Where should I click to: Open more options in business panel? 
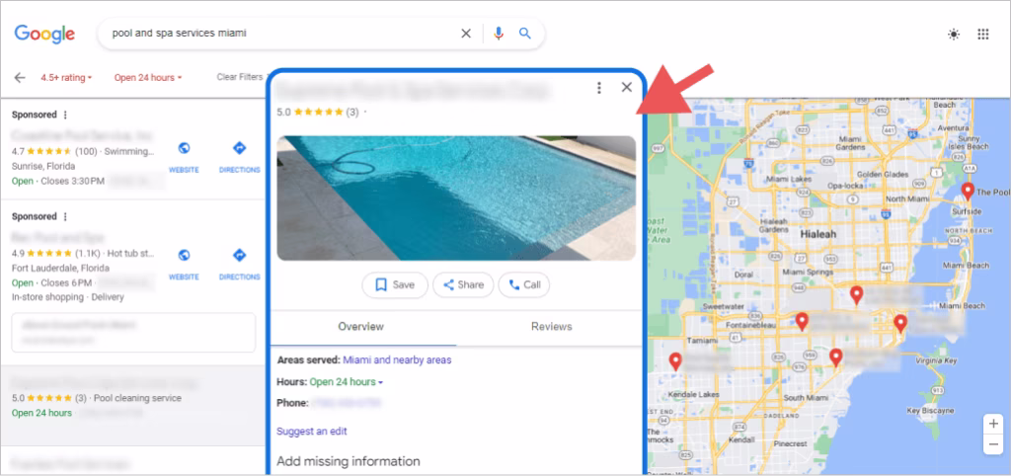pos(599,88)
